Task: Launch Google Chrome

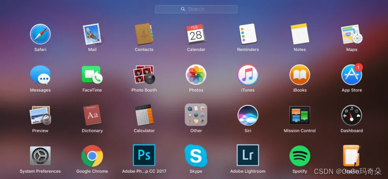Action: (92, 156)
